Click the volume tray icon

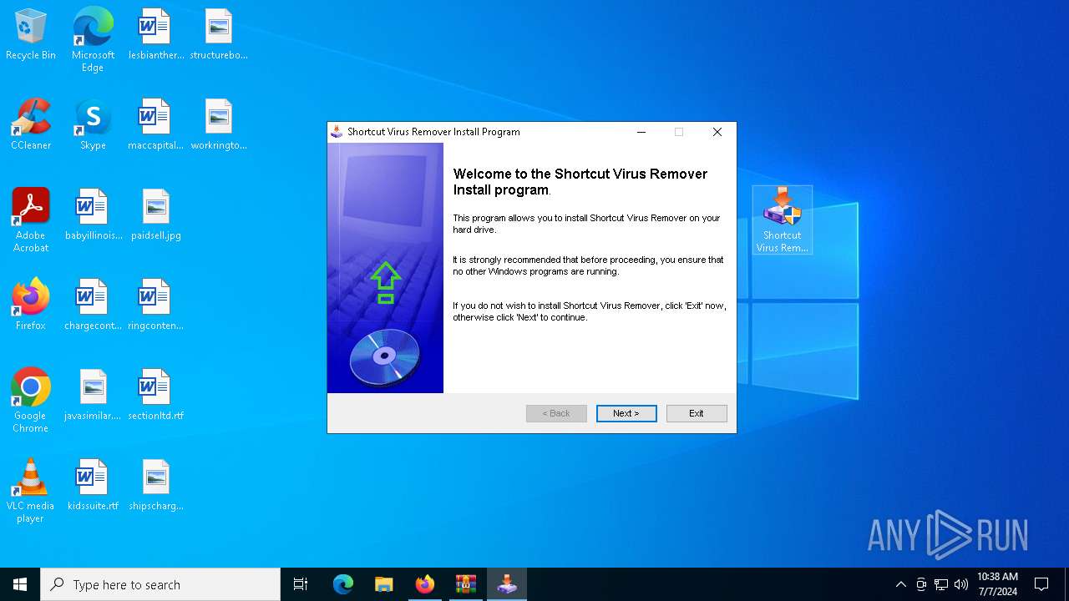click(961, 584)
